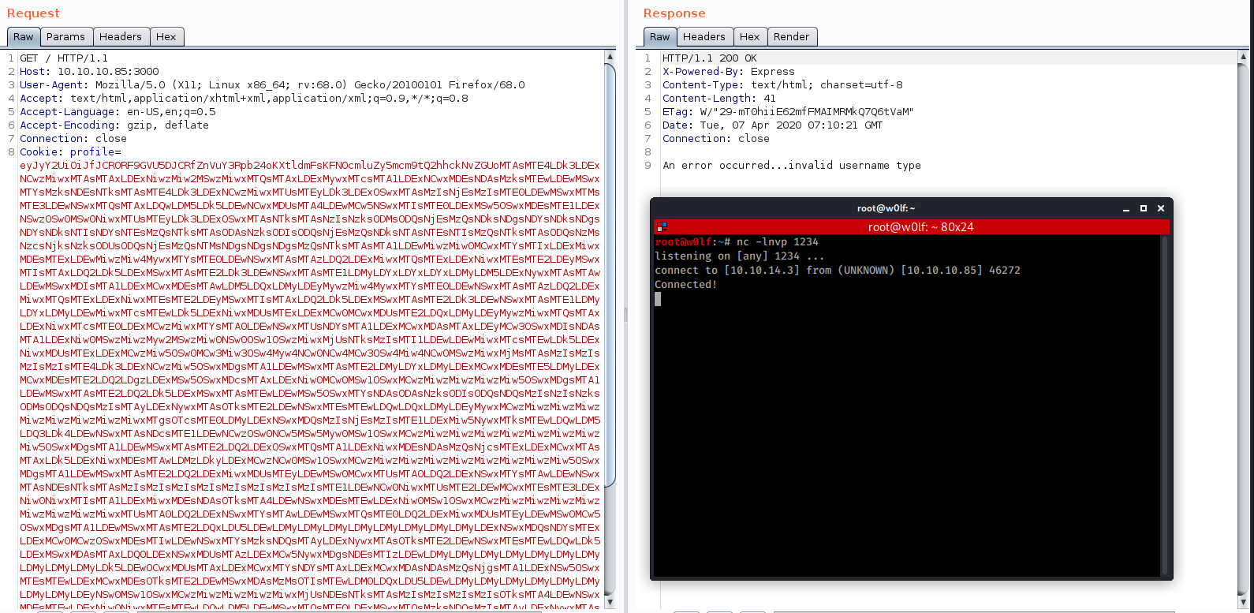
Task: Click the request pane scroll-up arrow
Action: (x=610, y=57)
